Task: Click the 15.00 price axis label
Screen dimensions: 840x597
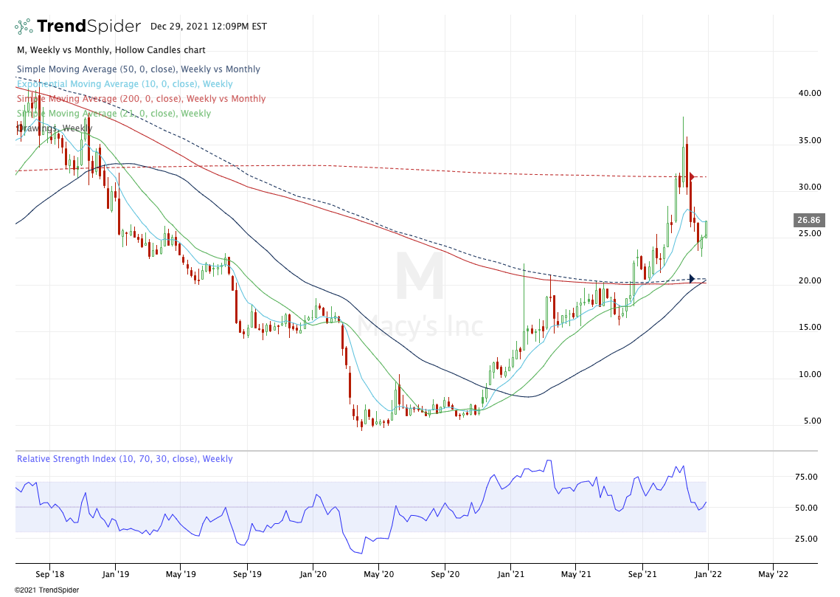Action: click(810, 328)
